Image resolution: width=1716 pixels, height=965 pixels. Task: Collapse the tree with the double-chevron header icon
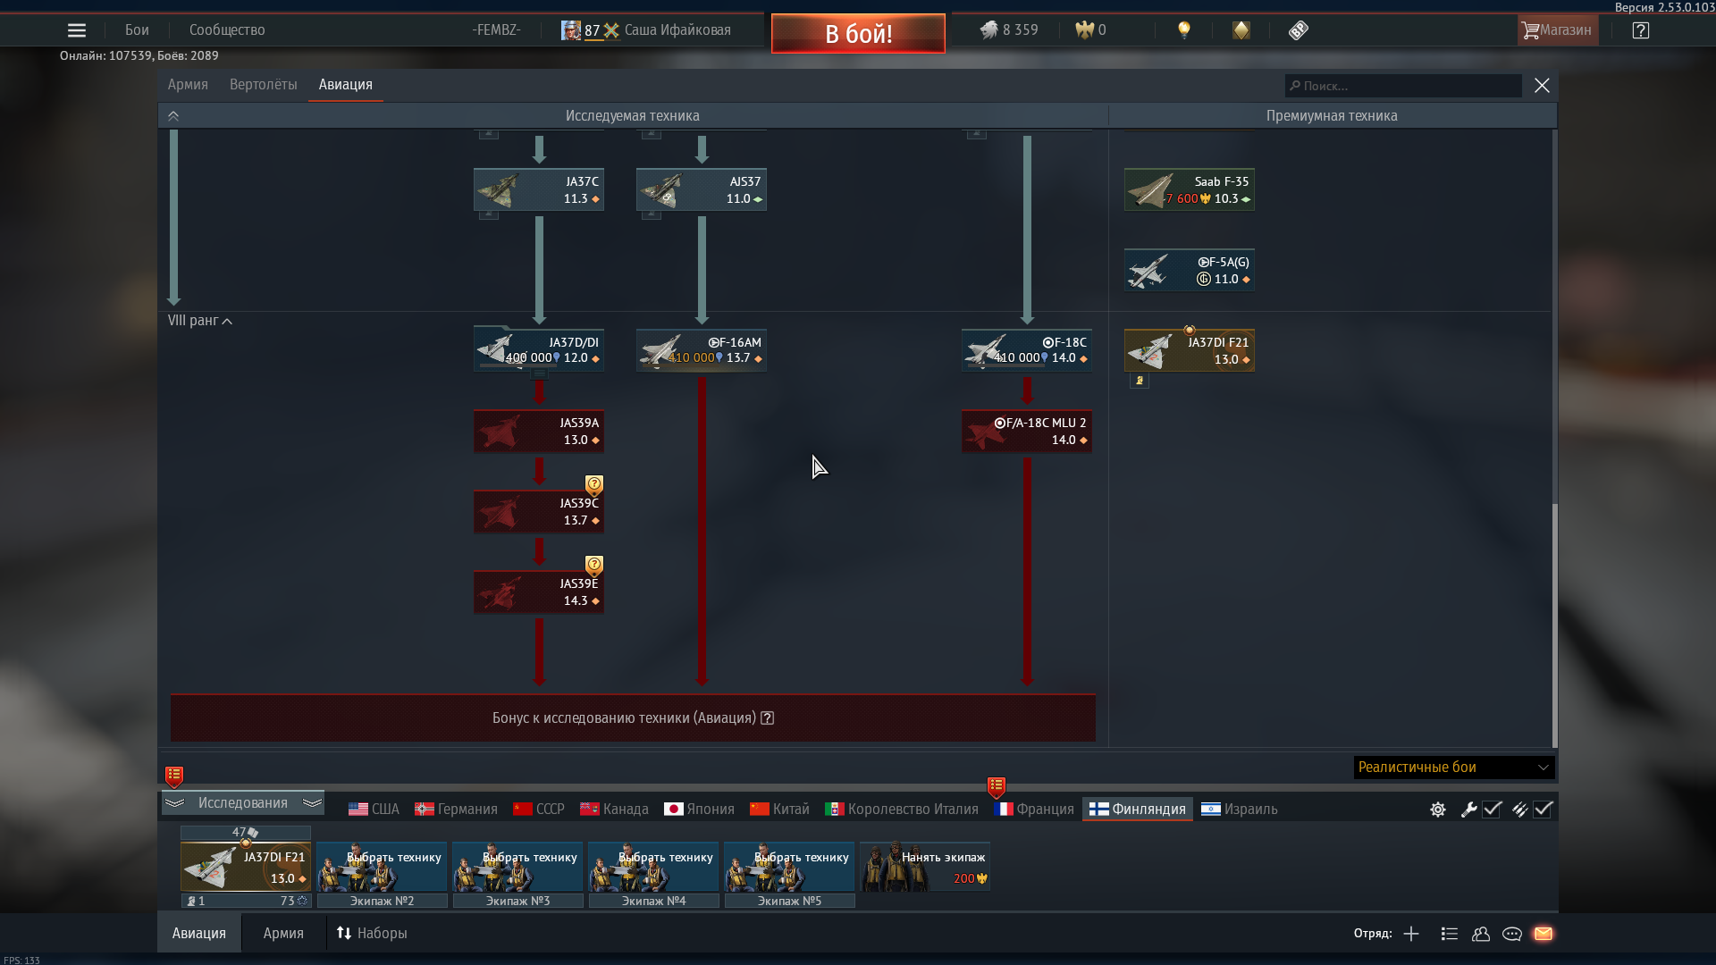coord(173,116)
